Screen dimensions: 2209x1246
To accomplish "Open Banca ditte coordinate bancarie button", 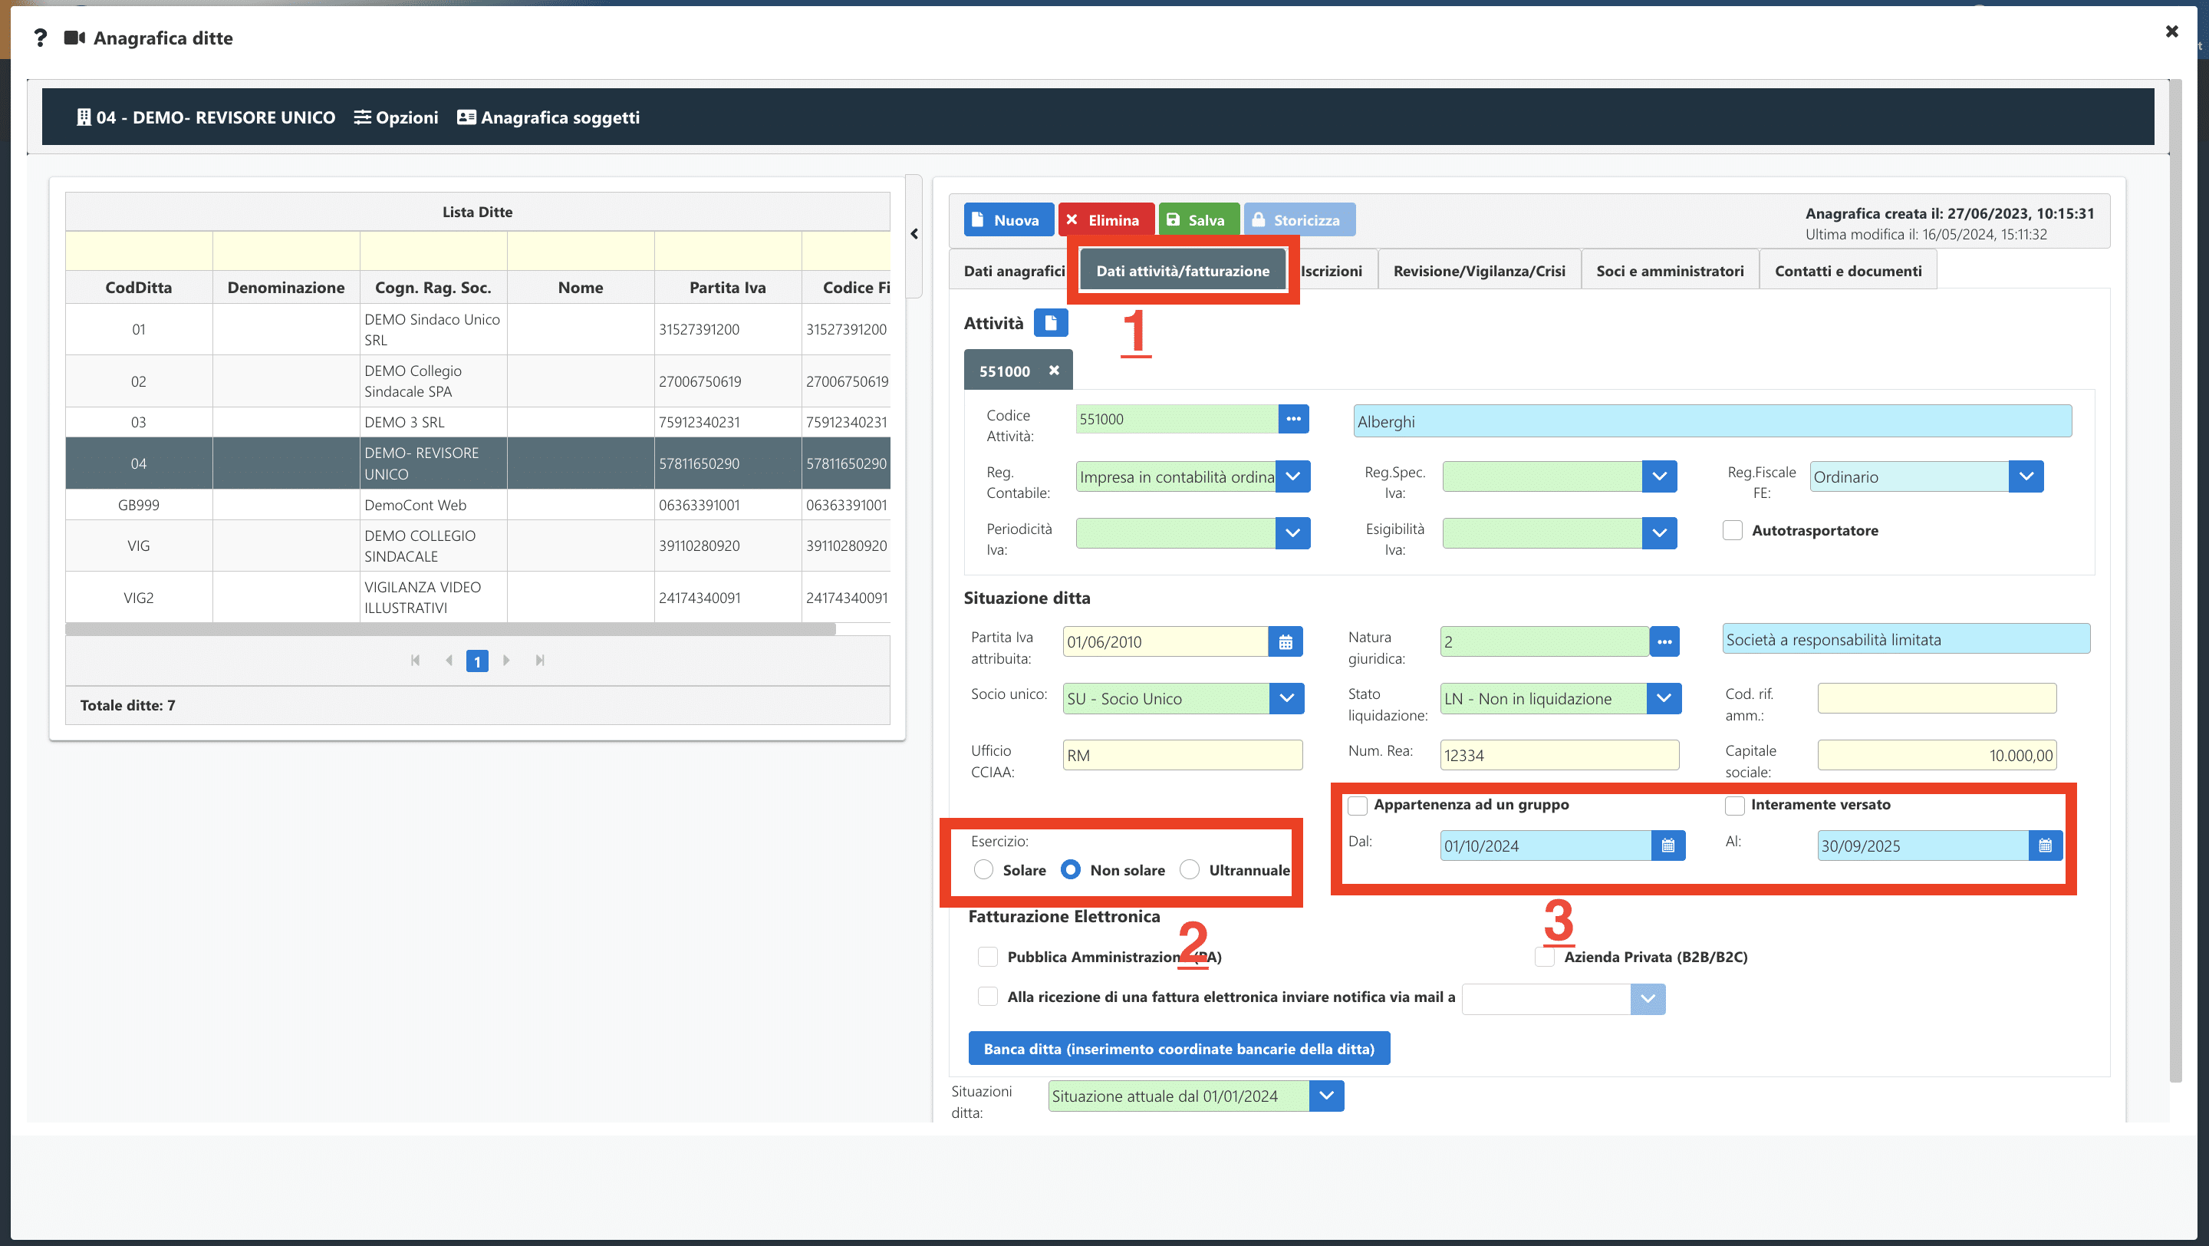I will (1179, 1049).
